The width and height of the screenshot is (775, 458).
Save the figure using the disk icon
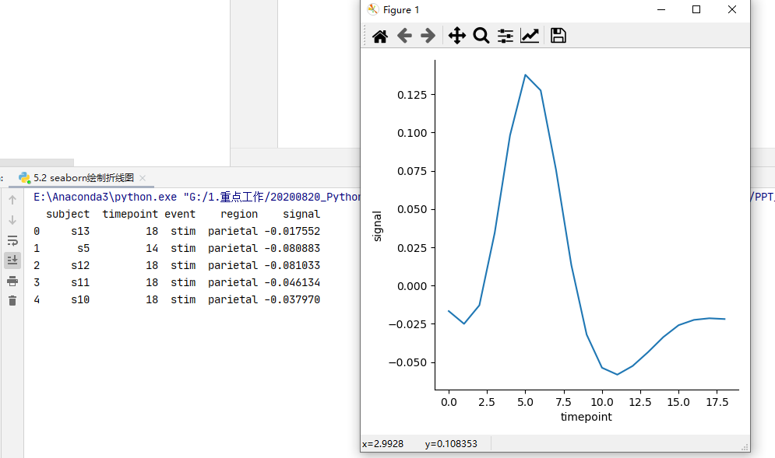pyautogui.click(x=558, y=36)
